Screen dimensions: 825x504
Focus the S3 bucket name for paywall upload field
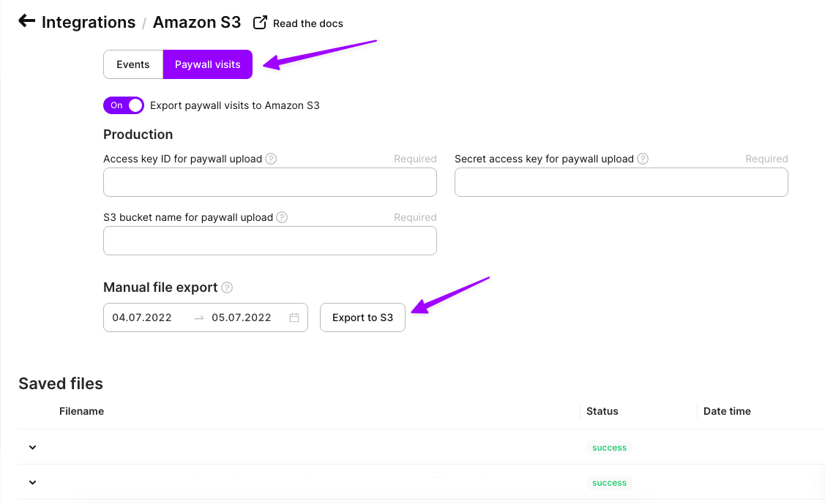270,241
